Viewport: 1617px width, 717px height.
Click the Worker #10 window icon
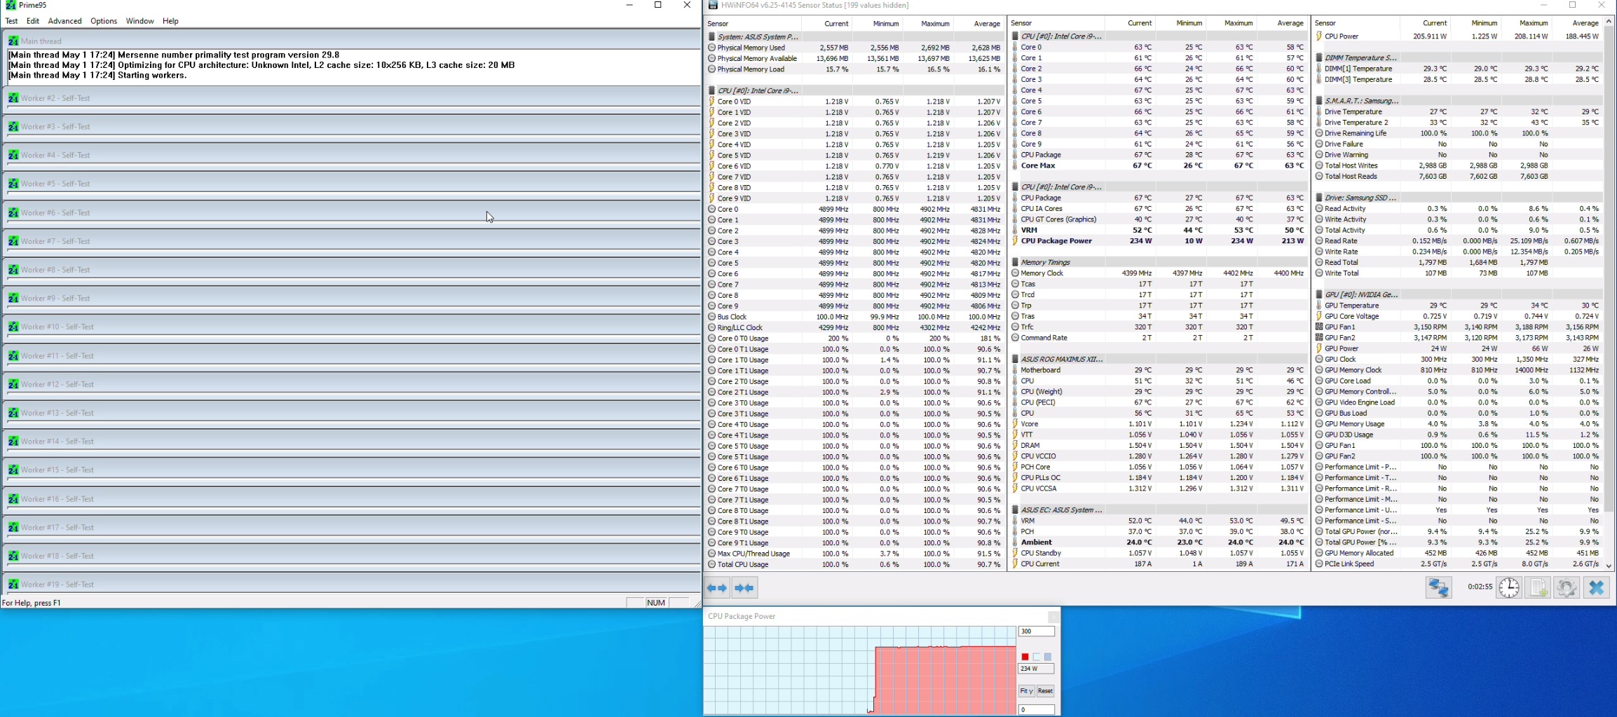(x=13, y=327)
